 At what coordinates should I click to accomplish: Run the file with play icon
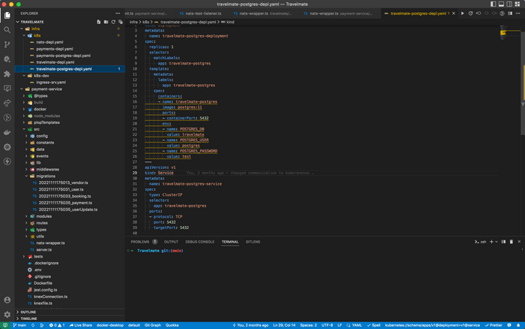[463, 14]
